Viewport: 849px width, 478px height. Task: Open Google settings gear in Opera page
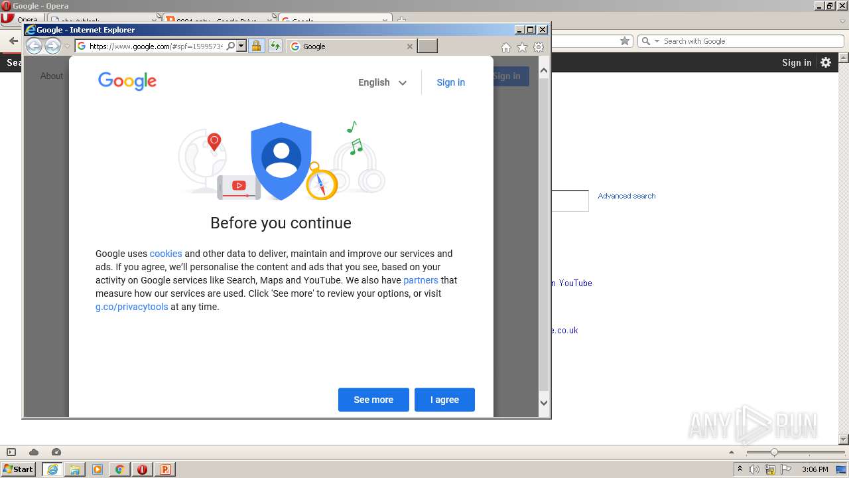(826, 62)
